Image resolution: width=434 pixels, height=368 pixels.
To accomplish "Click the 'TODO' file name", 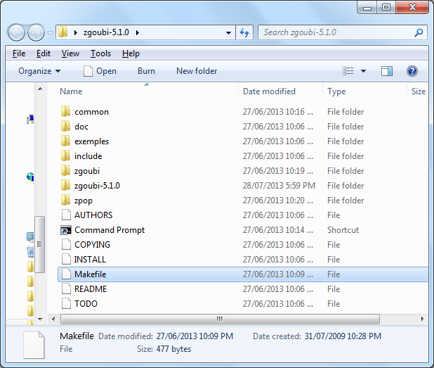I will pyautogui.click(x=86, y=304).
